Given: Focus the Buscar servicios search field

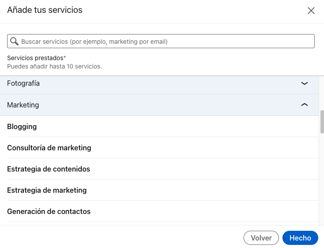Looking at the screenshot, I should 164,42.
